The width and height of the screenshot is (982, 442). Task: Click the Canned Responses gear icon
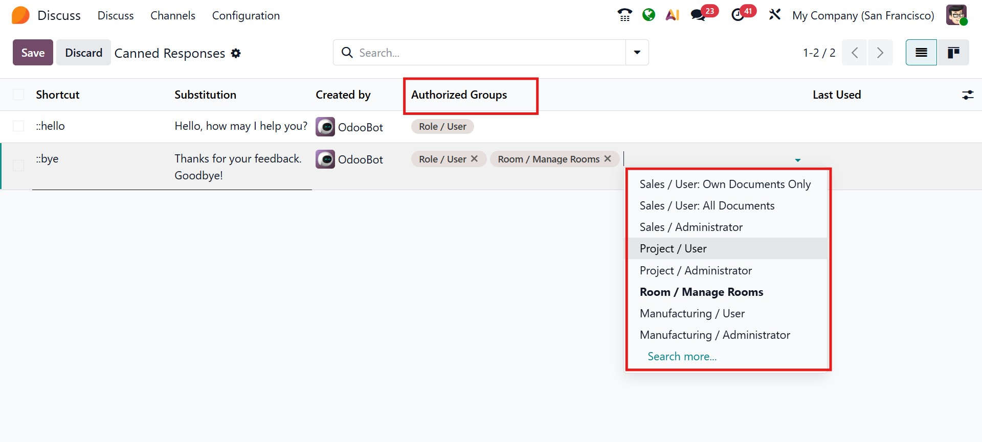(x=236, y=53)
